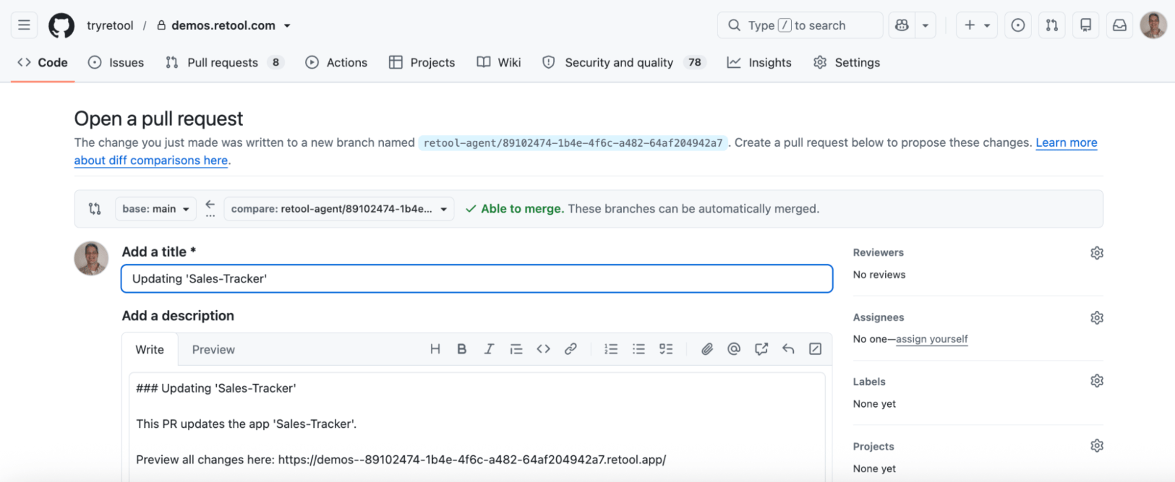This screenshot has height=482, width=1175.
Task: Insert saved reply arrow icon
Action: [x=788, y=349]
